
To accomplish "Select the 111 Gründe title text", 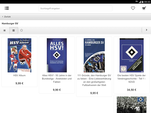I will 94,80.
